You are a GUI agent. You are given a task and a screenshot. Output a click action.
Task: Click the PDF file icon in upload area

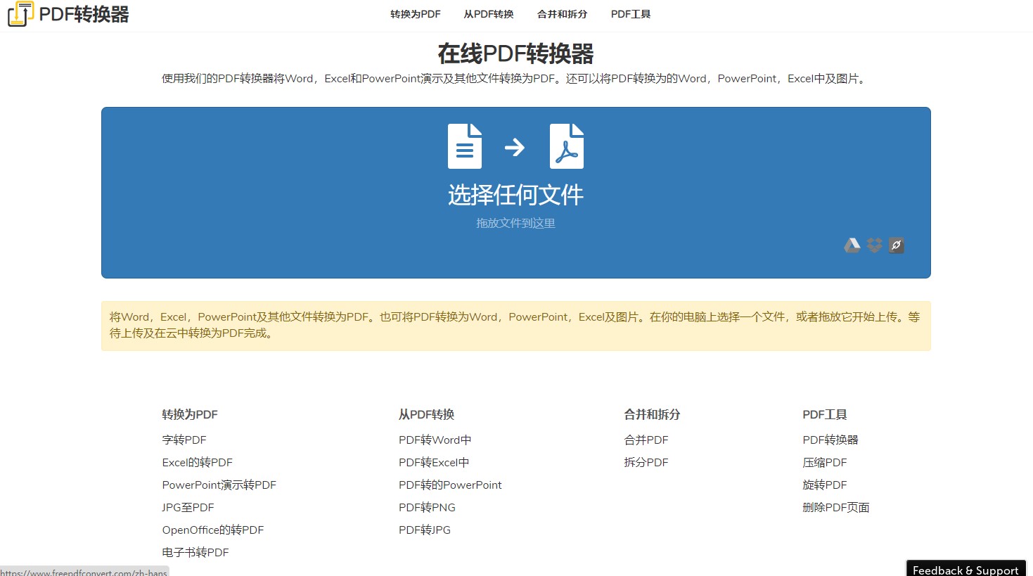(x=567, y=146)
